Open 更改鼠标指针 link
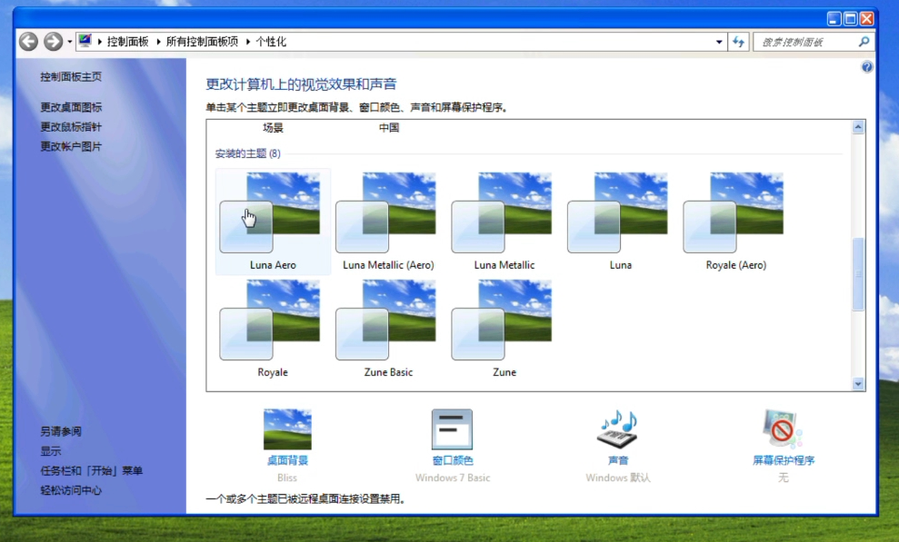The width and height of the screenshot is (899, 542). click(x=71, y=126)
